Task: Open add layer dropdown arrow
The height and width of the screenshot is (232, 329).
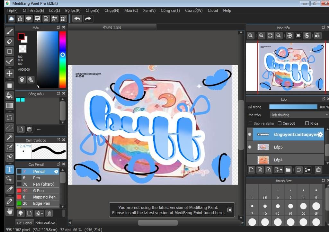Action: [x=281, y=170]
